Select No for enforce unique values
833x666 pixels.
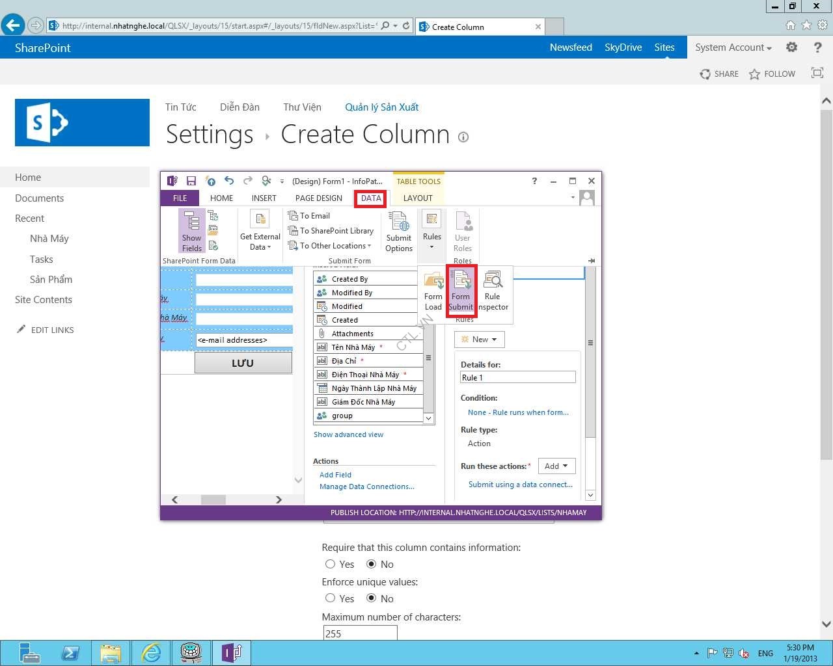coord(372,598)
